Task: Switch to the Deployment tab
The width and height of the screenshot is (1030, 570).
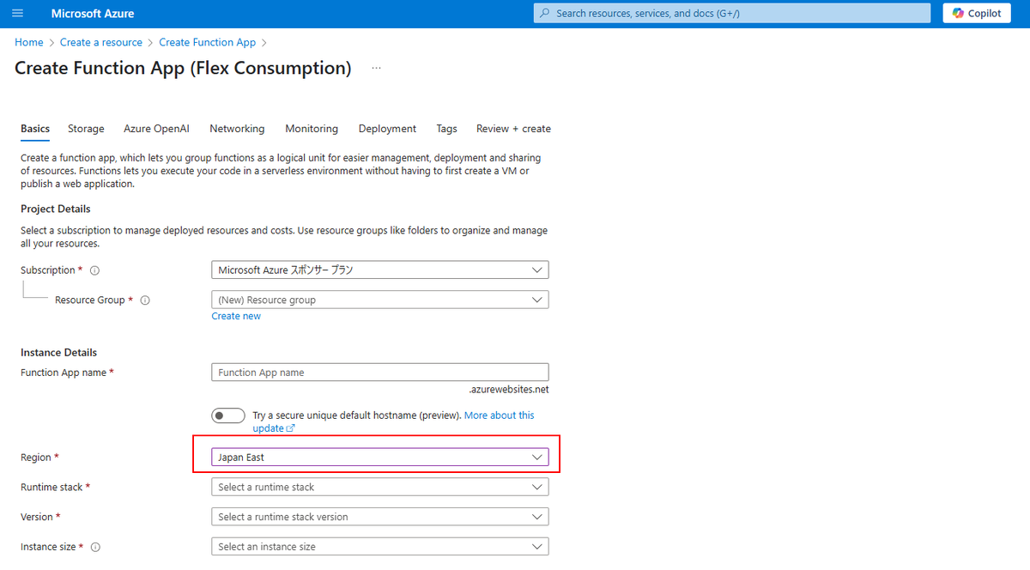Action: point(387,129)
